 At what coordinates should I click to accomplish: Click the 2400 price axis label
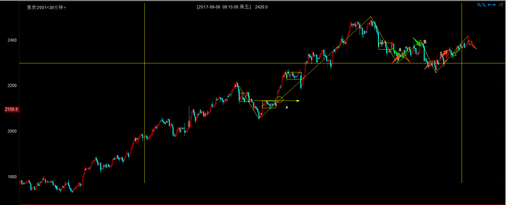coord(12,40)
